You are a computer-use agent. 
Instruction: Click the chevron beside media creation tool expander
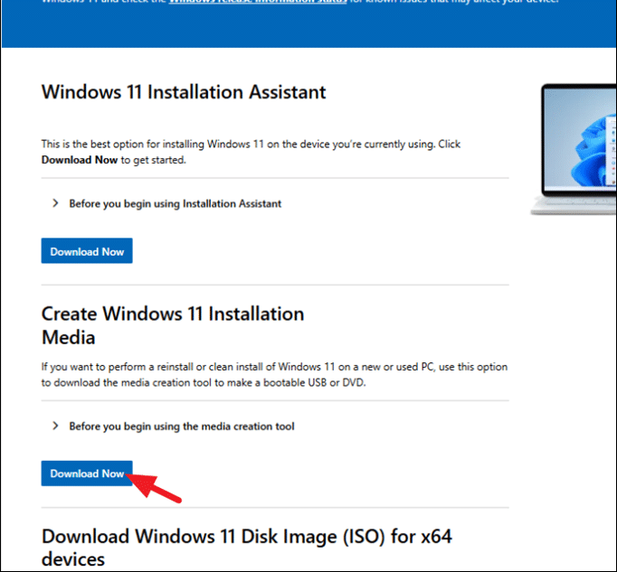(x=55, y=426)
